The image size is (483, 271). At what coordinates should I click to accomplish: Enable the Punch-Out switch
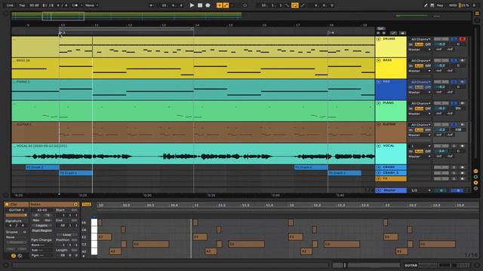point(303,5)
